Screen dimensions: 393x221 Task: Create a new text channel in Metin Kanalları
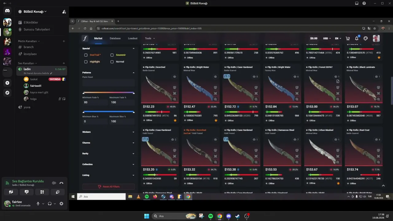[64, 41]
